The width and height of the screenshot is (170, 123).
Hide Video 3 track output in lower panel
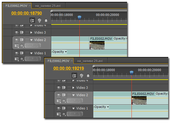coord(59,88)
